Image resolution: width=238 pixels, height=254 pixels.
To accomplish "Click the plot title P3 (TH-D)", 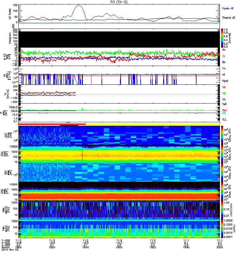I will coord(119,2).
